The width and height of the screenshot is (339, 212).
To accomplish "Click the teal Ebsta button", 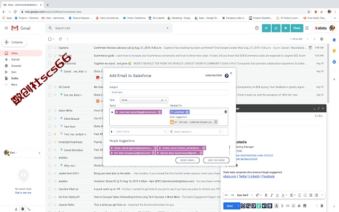I will [x=297, y=28].
